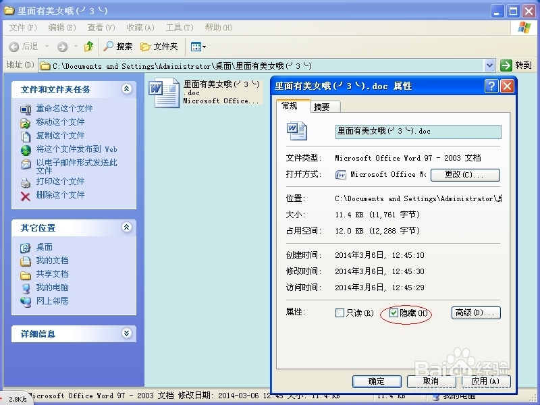Image resolution: width=540 pixels, height=405 pixels.
Task: Expand the address bar dropdown arrow
Action: click(x=489, y=65)
